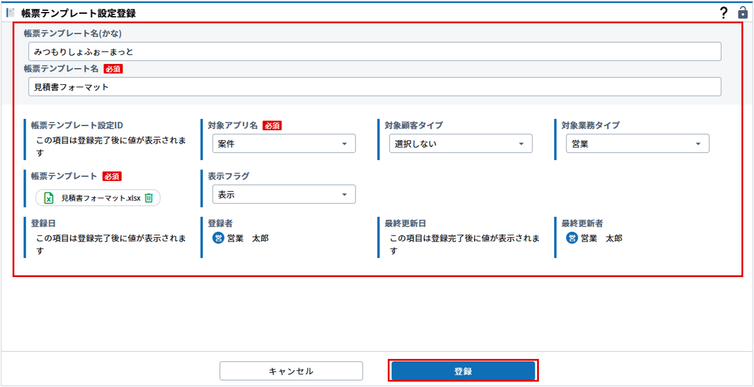Focus the 帳票テンプレート名 input with 見積書フォーマット
The height and width of the screenshot is (387, 754).
coord(375,87)
